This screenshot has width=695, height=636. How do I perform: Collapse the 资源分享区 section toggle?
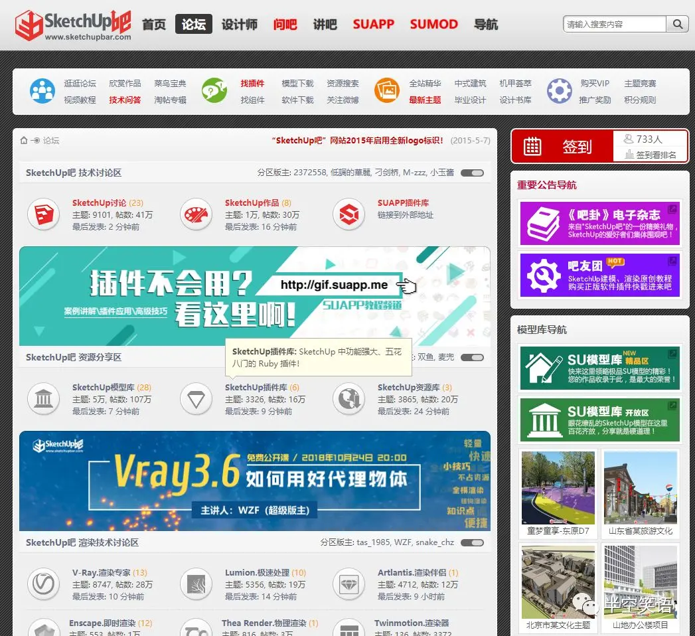click(x=472, y=357)
